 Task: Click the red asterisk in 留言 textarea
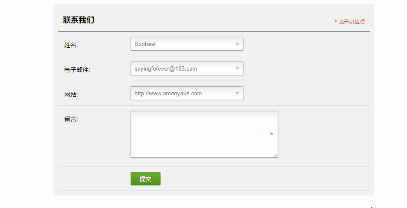pos(272,134)
